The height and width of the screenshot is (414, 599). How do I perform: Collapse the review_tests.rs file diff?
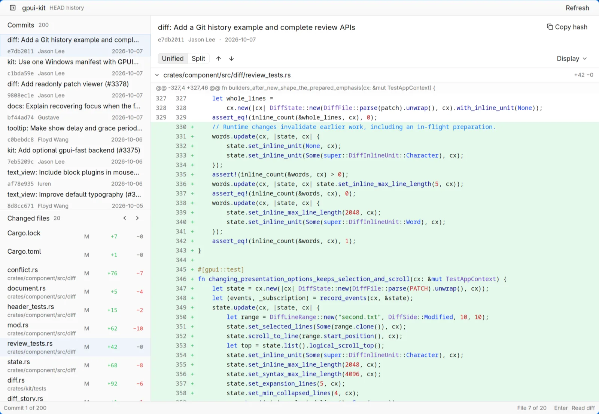pos(157,75)
